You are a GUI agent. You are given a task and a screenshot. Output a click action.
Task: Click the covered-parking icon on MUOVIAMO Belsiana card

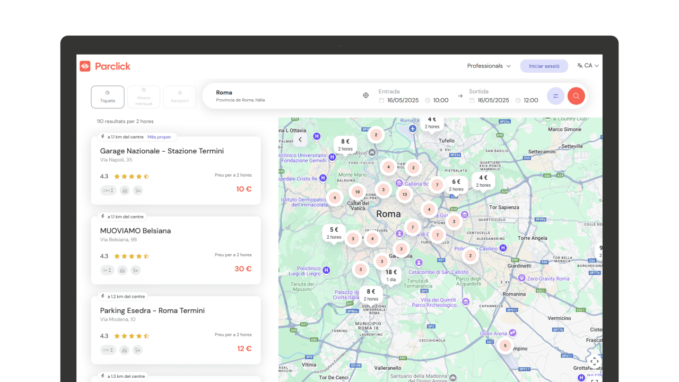tap(123, 270)
